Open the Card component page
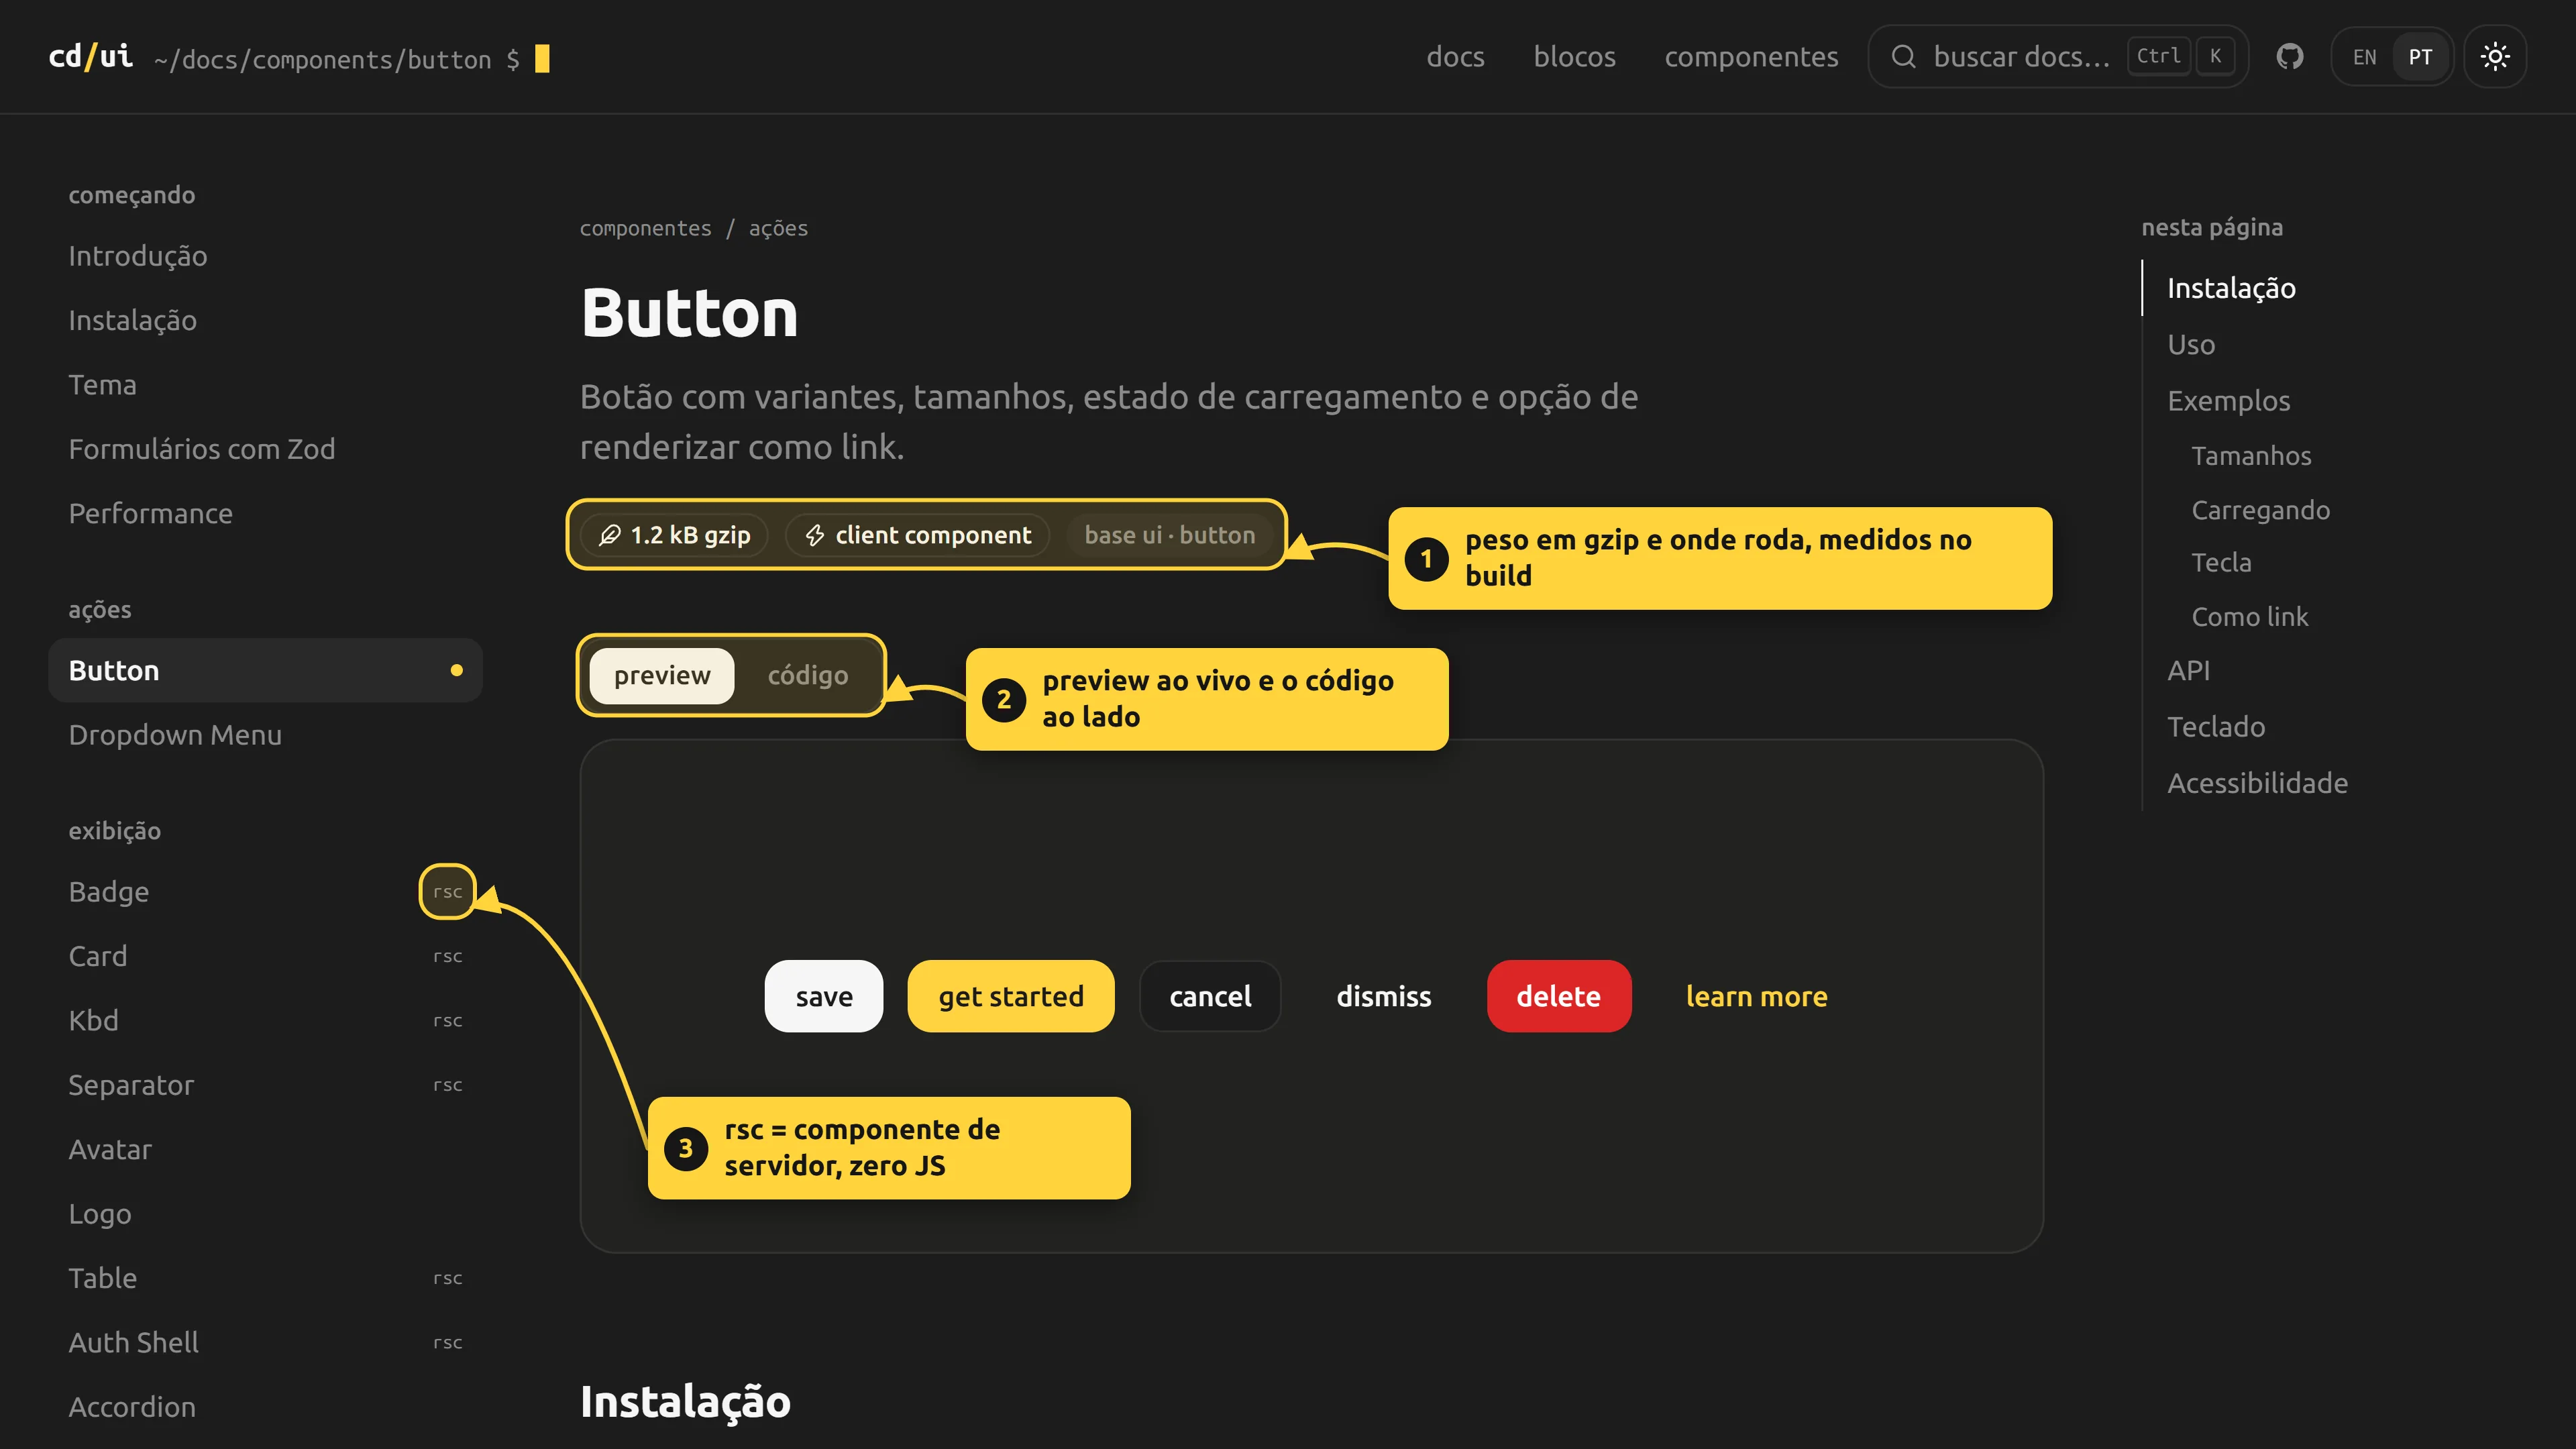 click(x=265, y=956)
